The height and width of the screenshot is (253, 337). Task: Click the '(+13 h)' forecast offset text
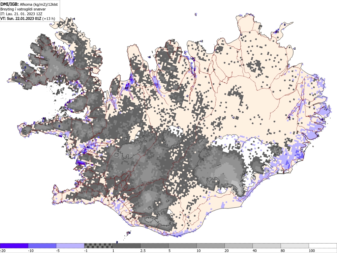point(49,19)
